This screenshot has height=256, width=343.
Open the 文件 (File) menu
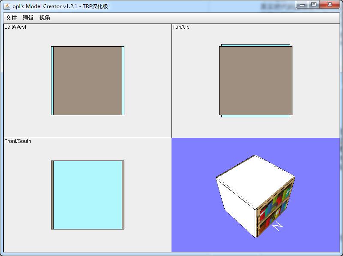coord(11,18)
